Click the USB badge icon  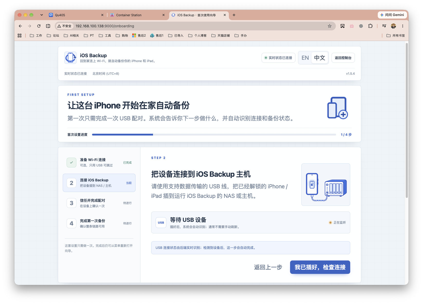161,223
